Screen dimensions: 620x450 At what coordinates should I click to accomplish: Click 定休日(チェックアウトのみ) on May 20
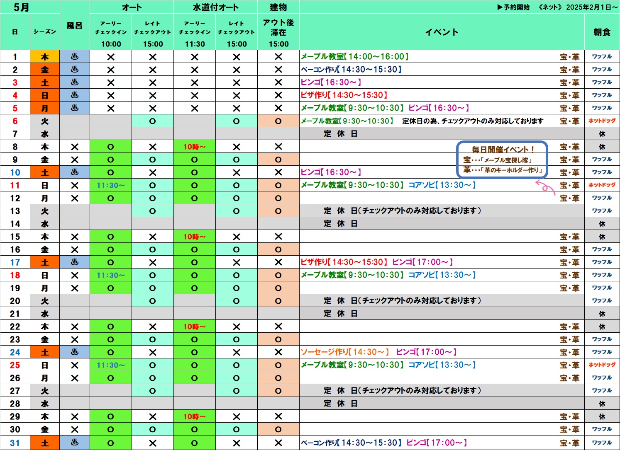click(403, 300)
